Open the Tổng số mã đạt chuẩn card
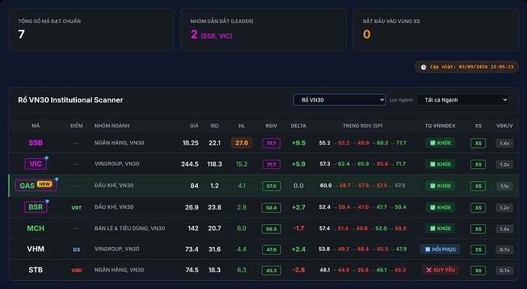The width and height of the screenshot is (527, 289). click(91, 30)
